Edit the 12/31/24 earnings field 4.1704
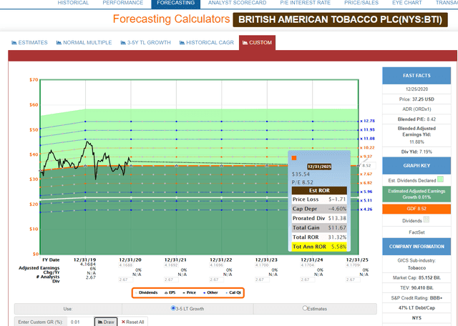The width and height of the screenshot is (458, 326). click(x=308, y=265)
